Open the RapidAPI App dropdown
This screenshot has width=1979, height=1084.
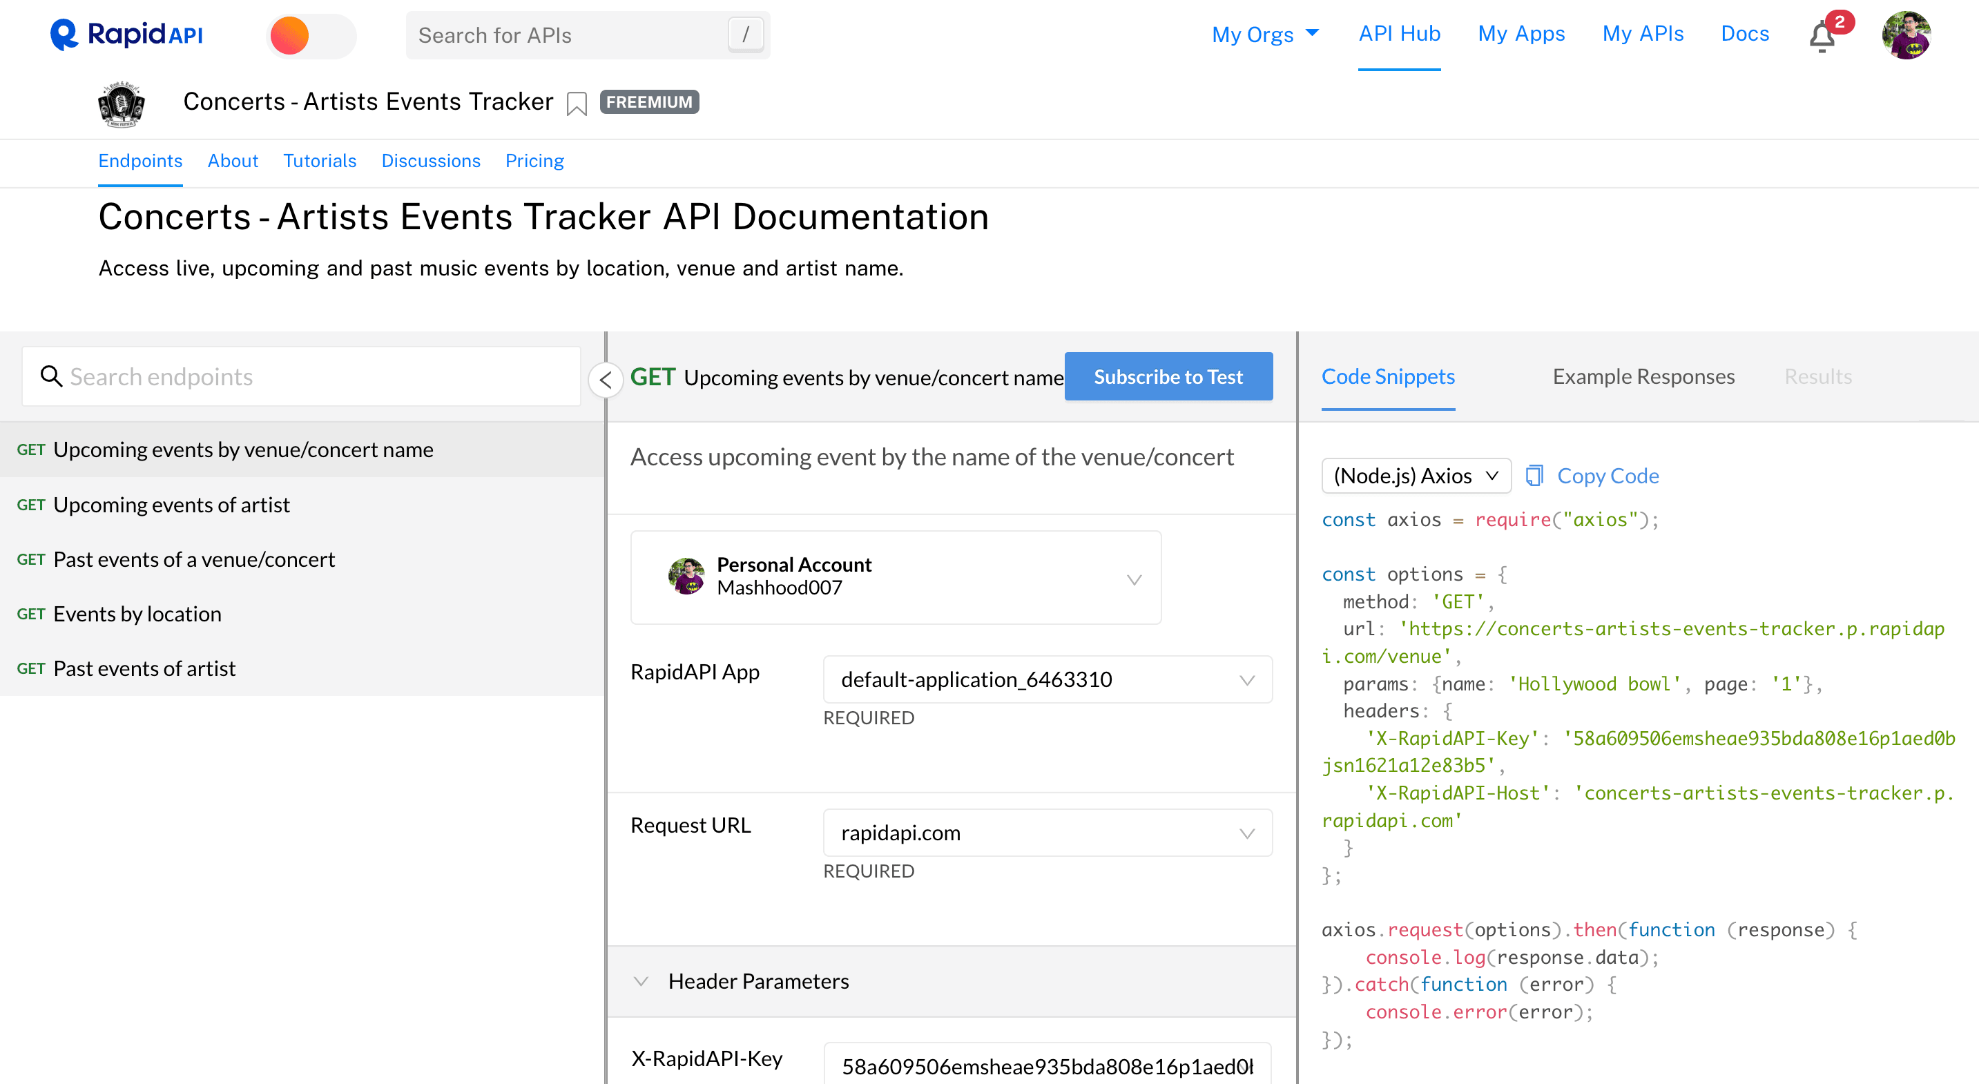coord(1047,679)
